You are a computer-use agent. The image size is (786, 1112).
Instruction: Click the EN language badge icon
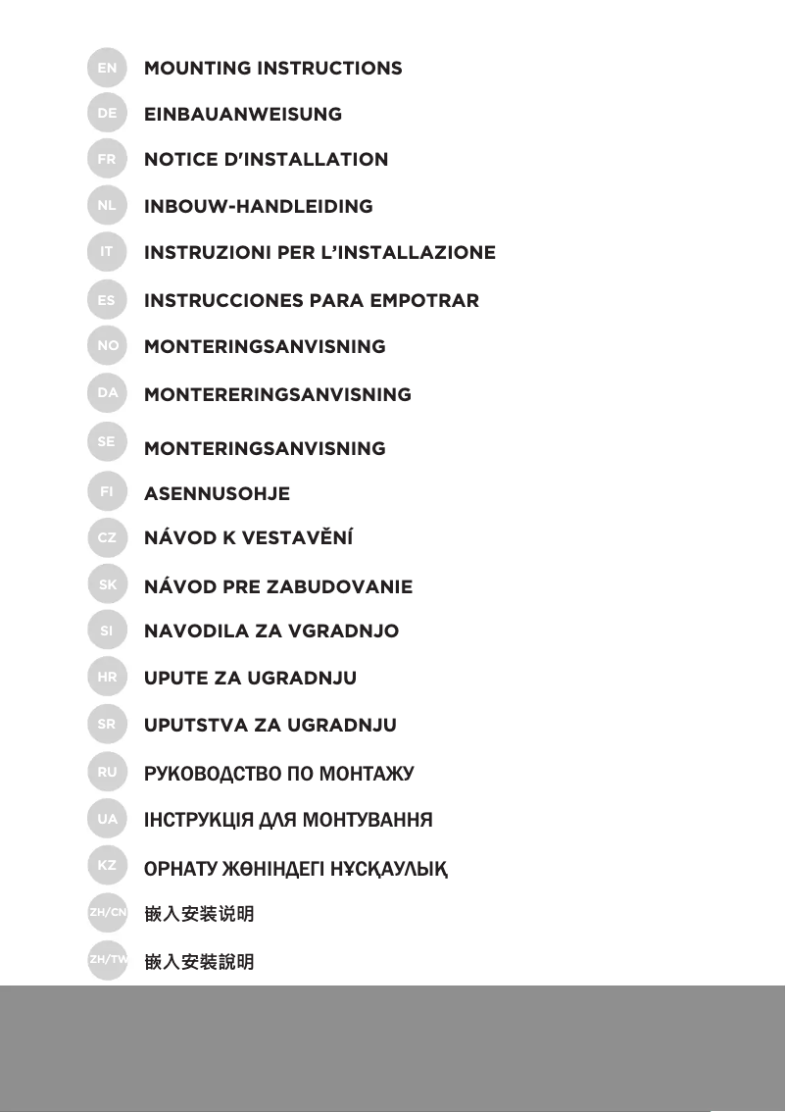coord(107,68)
